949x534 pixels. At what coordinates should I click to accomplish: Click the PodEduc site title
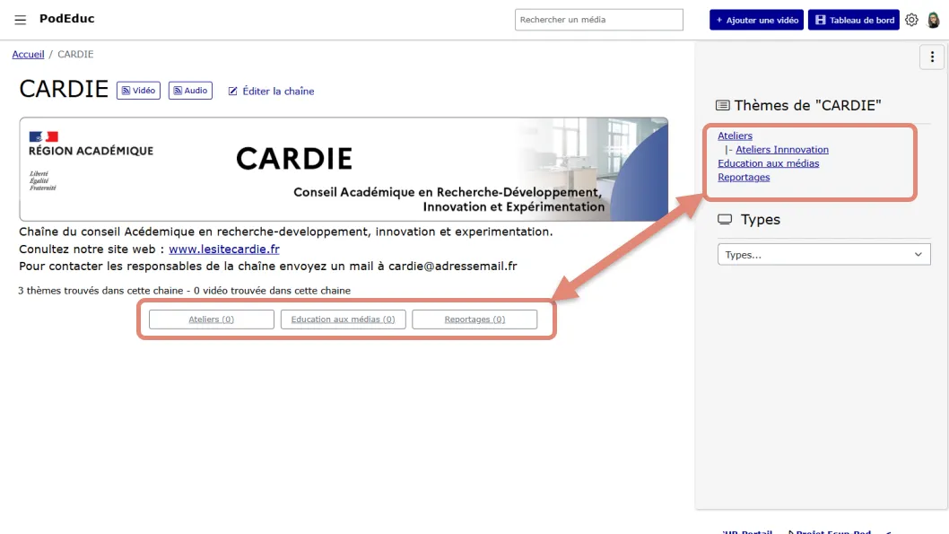tap(66, 19)
